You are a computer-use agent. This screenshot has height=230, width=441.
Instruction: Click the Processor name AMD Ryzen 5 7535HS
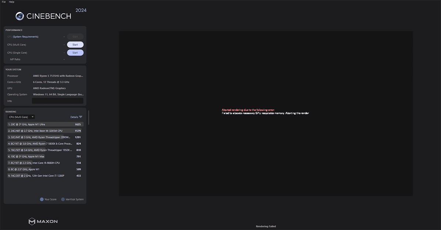58,76
